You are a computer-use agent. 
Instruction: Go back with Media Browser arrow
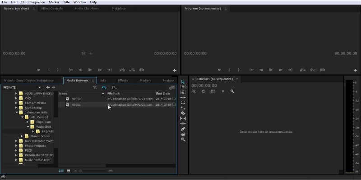point(48,87)
